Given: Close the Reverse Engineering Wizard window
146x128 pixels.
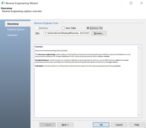Looking at the screenshot, I should (141, 3).
